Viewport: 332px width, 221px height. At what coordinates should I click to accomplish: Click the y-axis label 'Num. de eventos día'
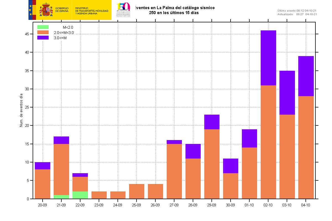[x=21, y=110]
